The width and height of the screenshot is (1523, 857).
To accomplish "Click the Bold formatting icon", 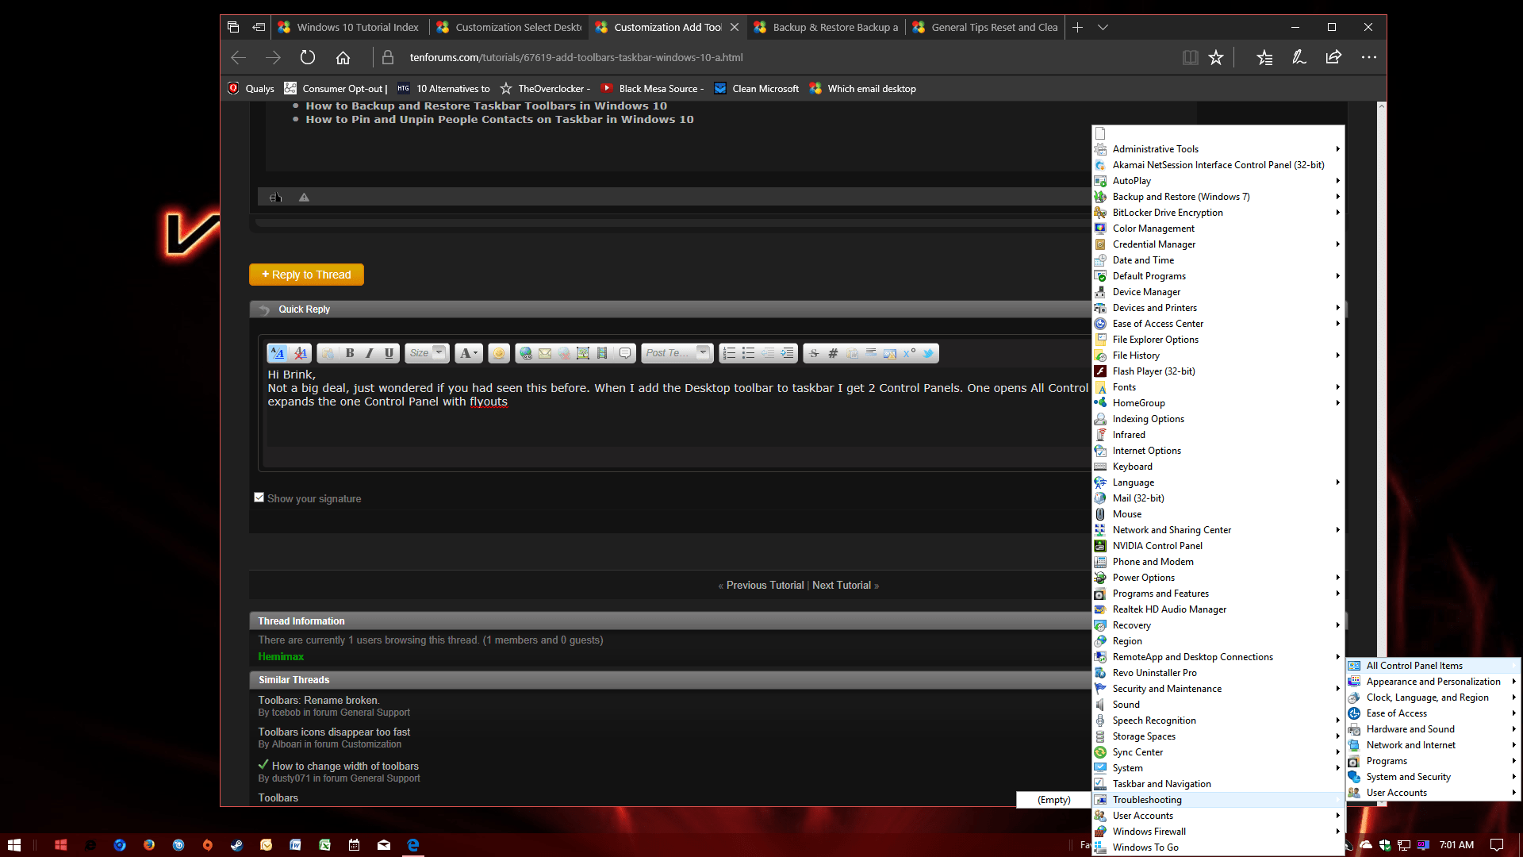I will [x=349, y=353].
